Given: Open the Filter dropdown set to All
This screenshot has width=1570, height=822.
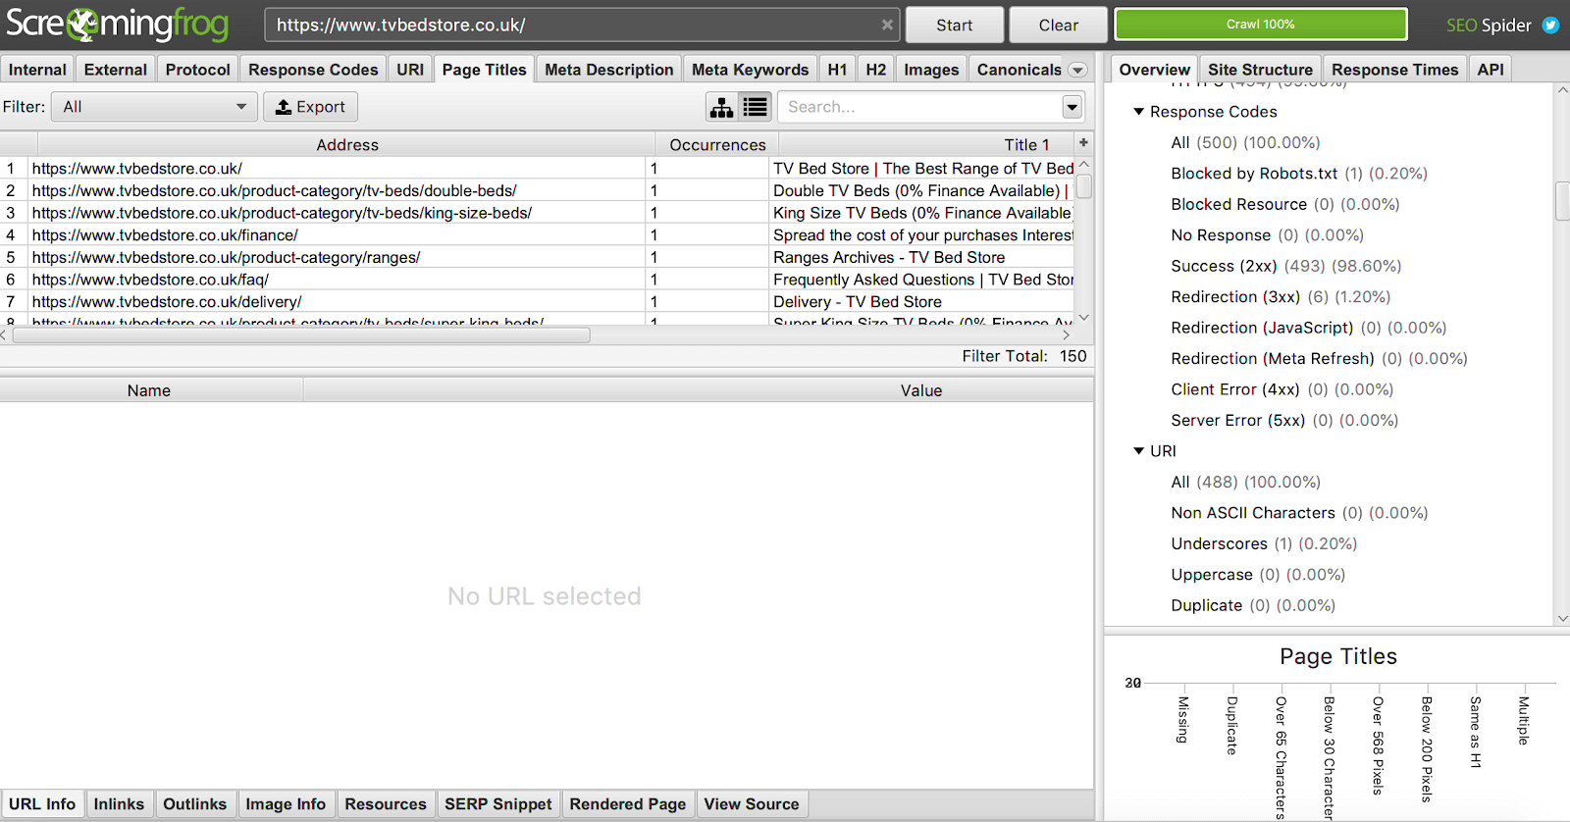Looking at the screenshot, I should (x=154, y=107).
